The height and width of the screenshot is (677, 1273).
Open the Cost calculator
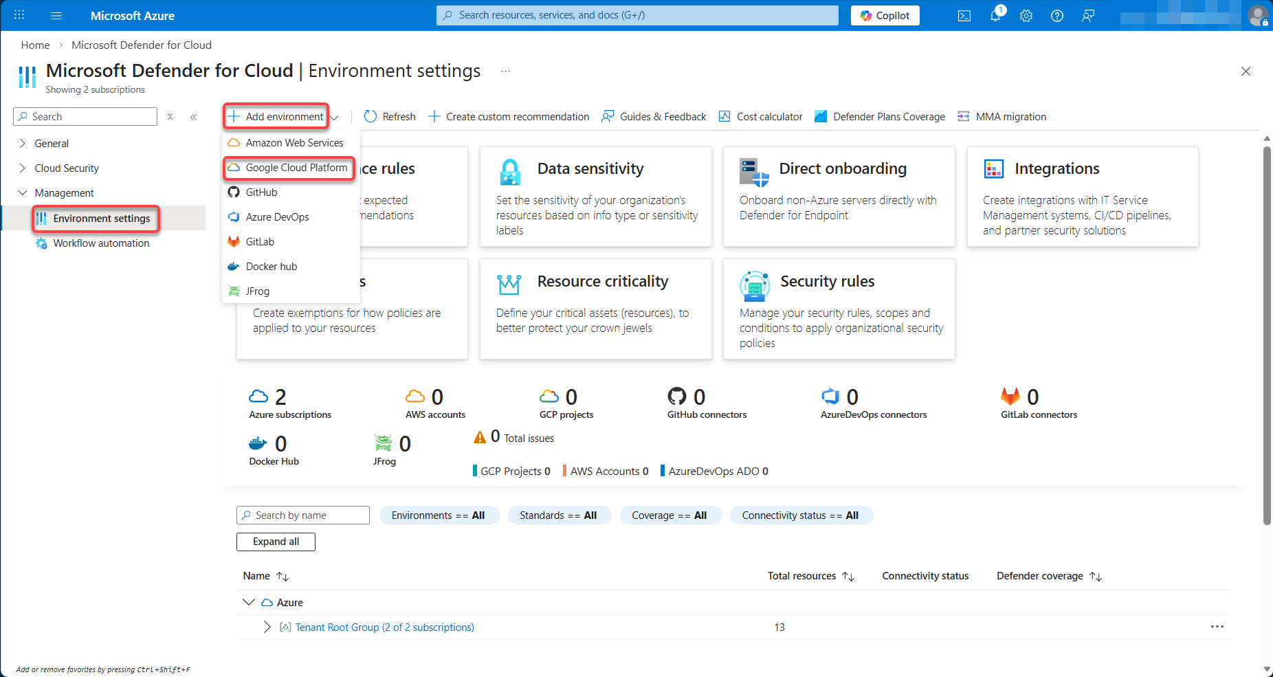pos(761,117)
